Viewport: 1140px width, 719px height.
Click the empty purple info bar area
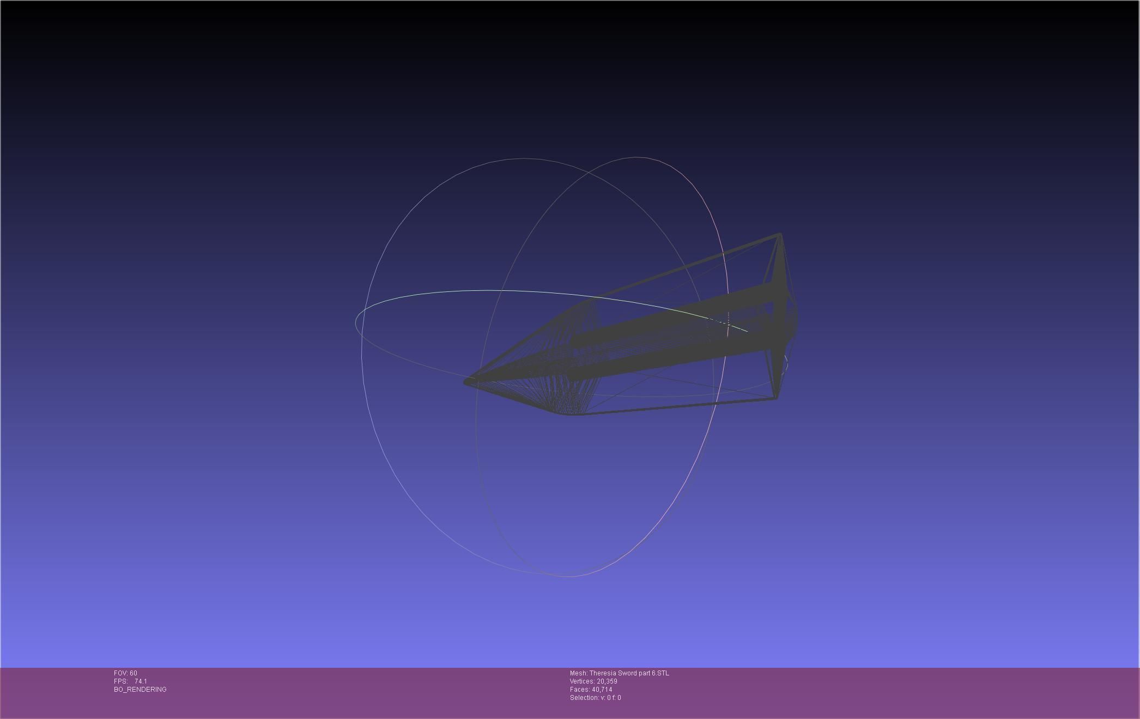(899, 692)
